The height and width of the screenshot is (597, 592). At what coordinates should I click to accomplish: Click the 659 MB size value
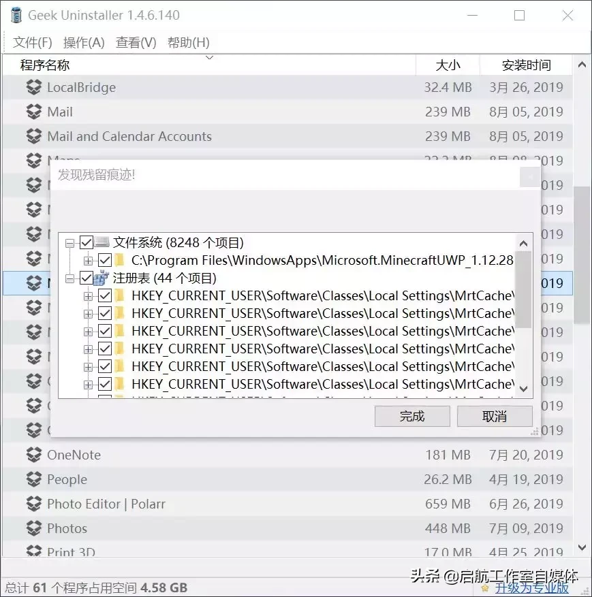pos(448,504)
